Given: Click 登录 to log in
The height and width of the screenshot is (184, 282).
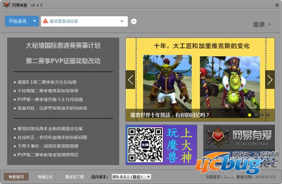Looking at the screenshot, I should click(x=259, y=24).
